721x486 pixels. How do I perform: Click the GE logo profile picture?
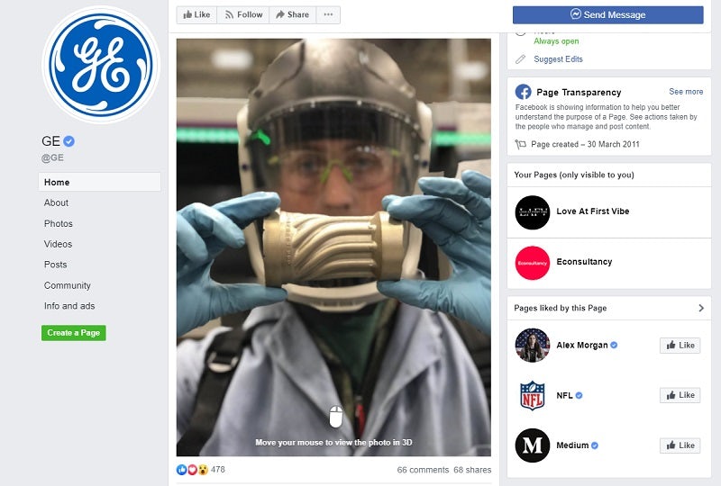tap(100, 64)
